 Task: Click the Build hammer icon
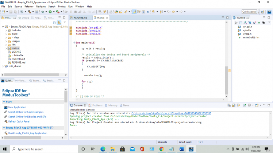pos(29,12)
